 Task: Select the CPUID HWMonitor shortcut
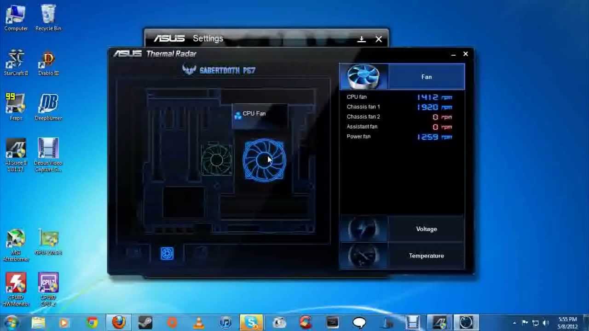(x=16, y=290)
